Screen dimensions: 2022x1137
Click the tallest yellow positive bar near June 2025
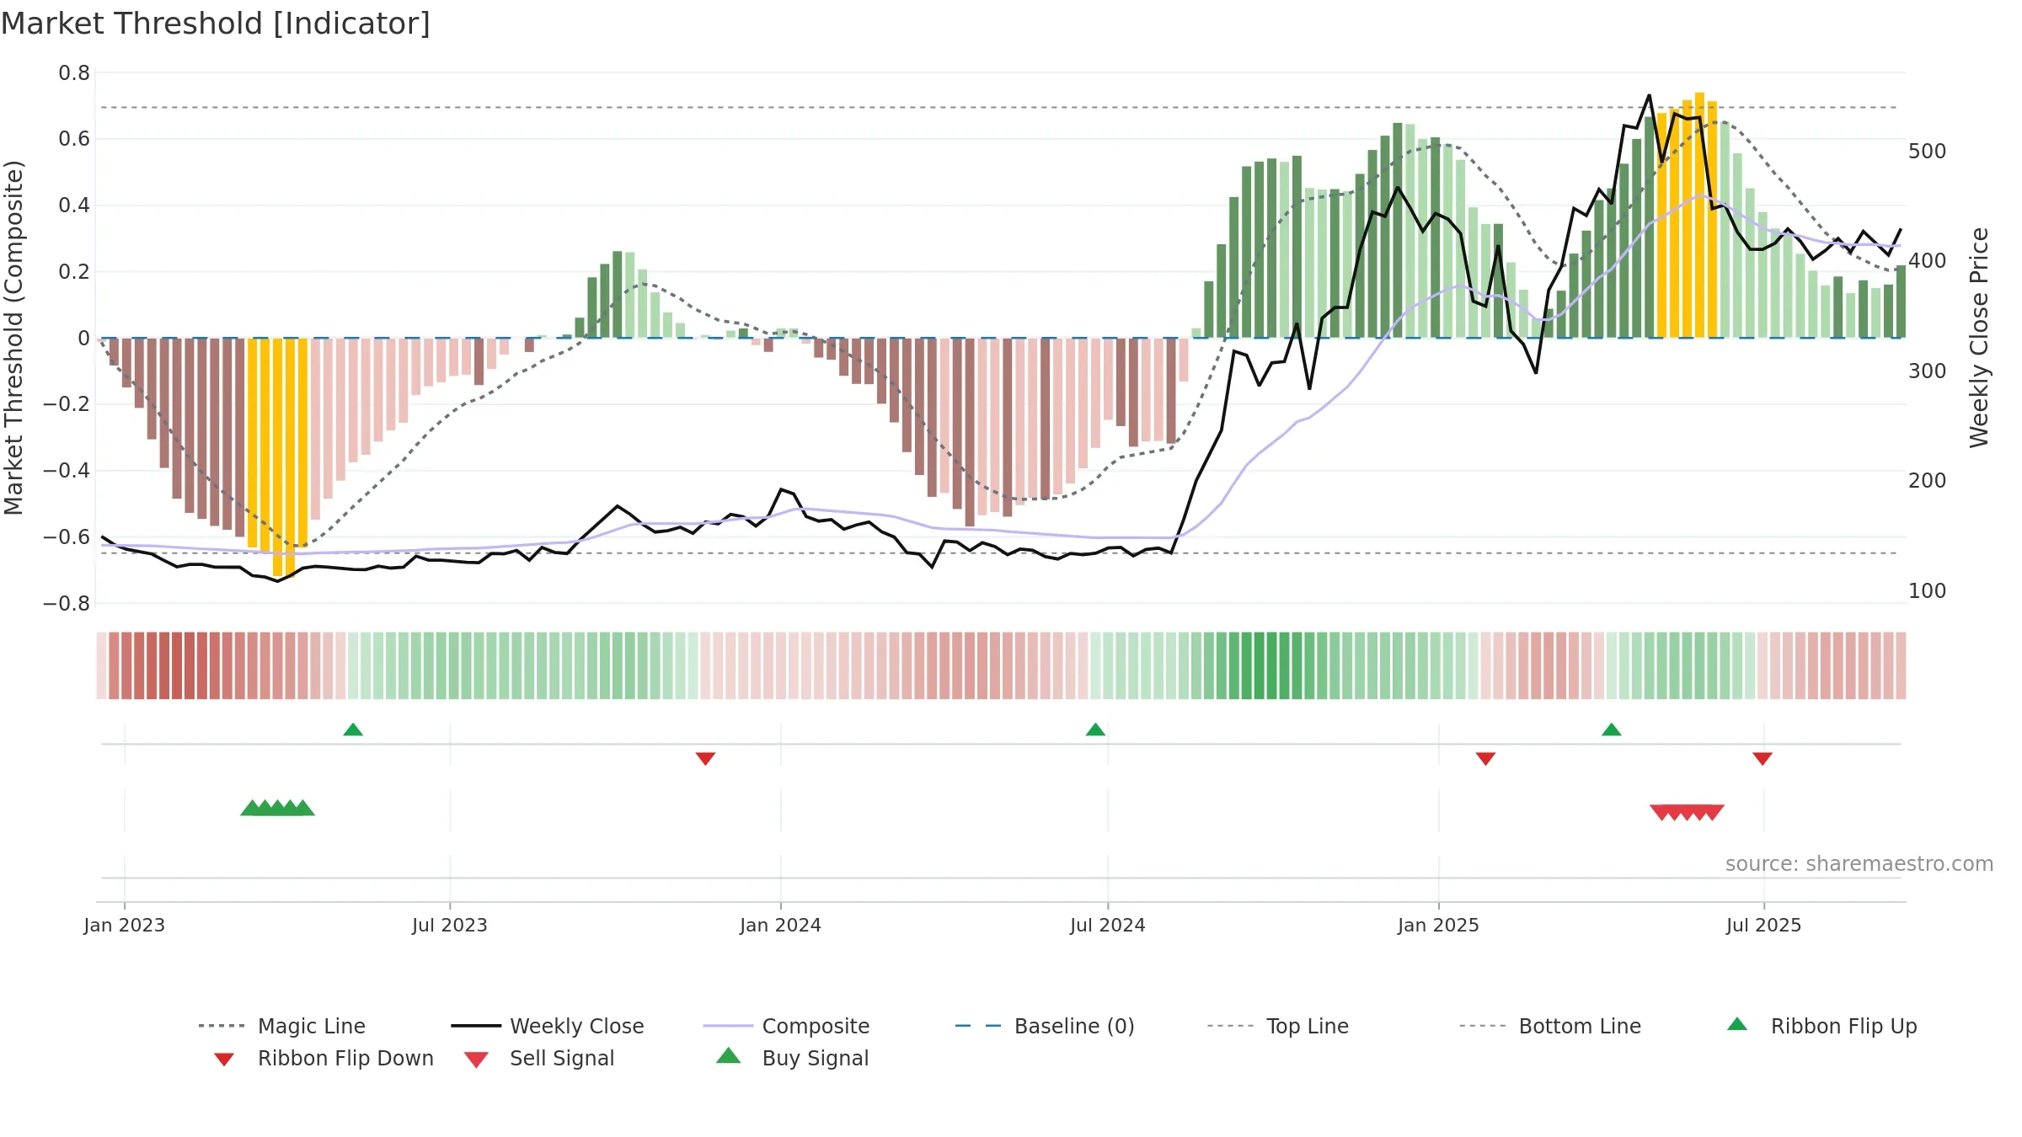pos(1700,215)
